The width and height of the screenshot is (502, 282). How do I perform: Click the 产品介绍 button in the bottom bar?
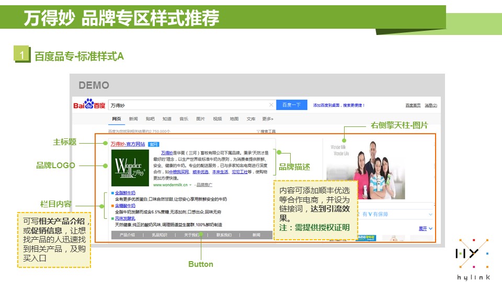click(127, 236)
